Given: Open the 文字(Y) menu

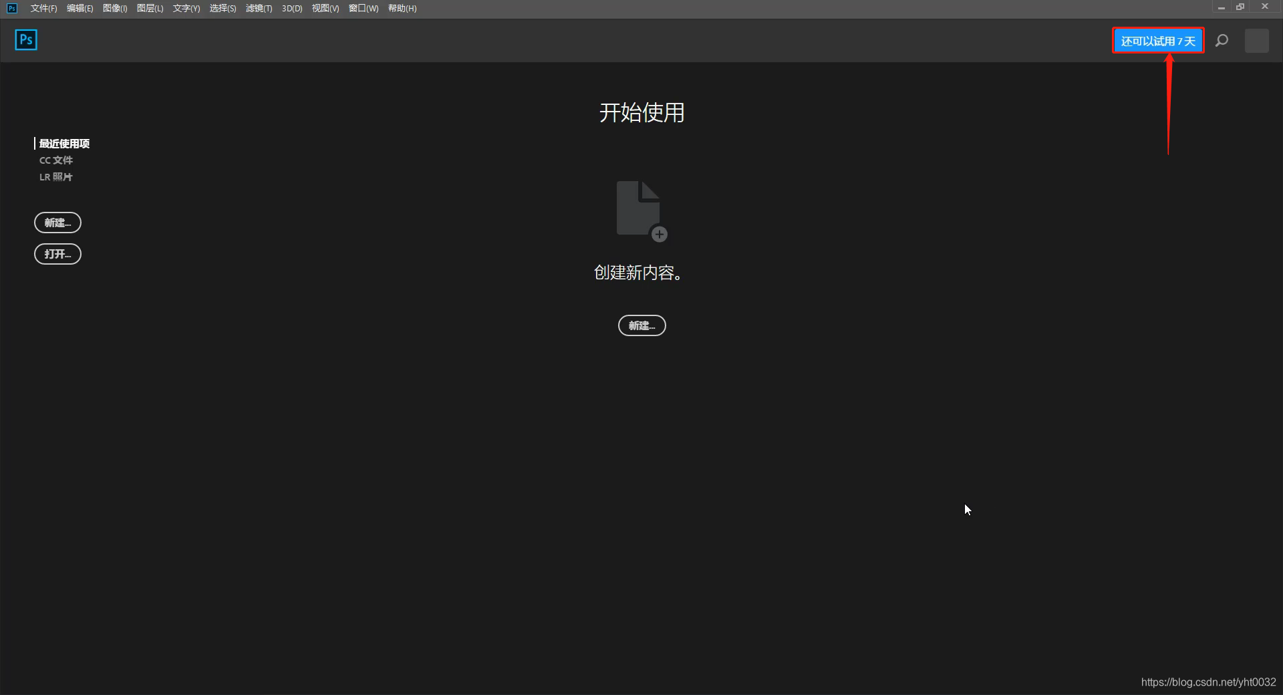Looking at the screenshot, I should (186, 8).
